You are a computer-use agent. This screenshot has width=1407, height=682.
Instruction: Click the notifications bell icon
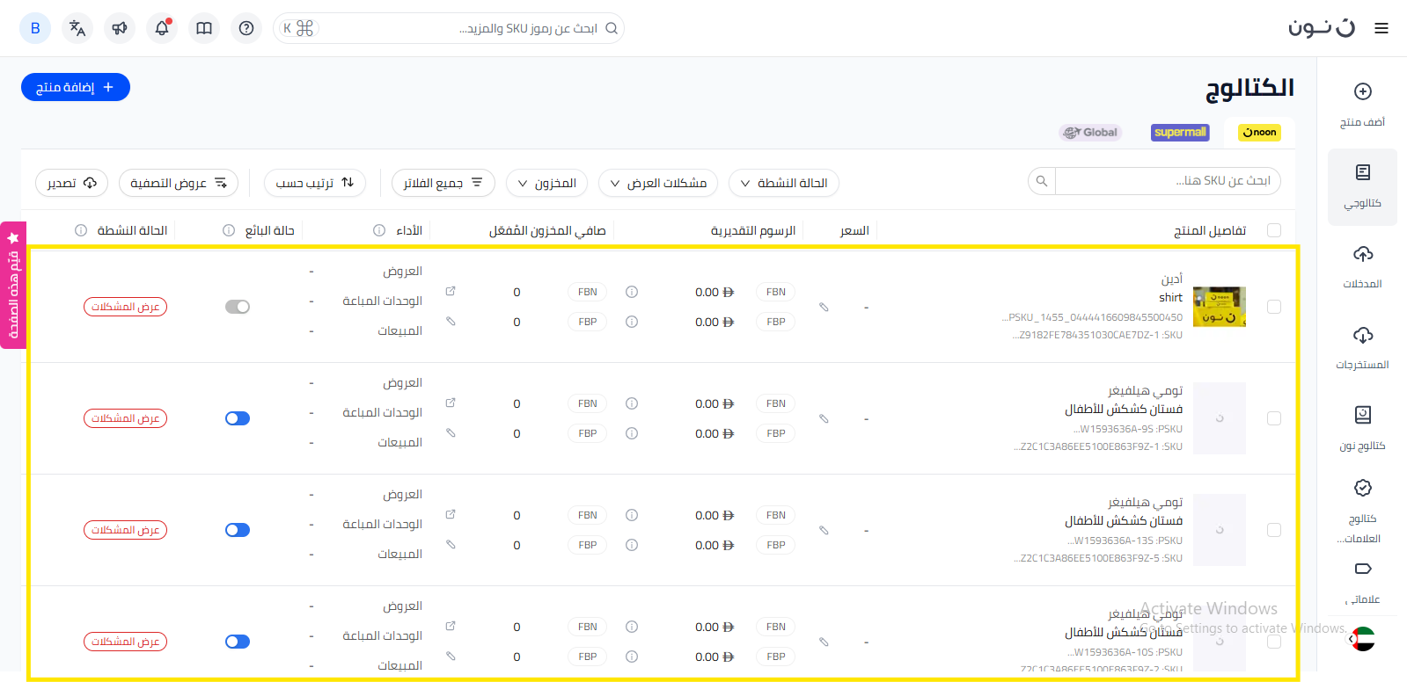coord(162,28)
